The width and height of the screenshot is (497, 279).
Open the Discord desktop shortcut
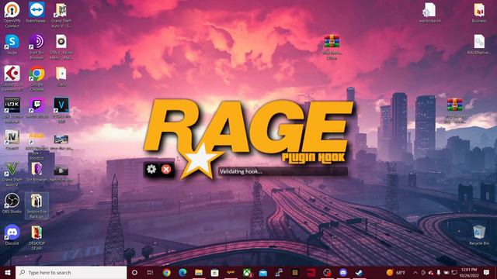(x=12, y=235)
